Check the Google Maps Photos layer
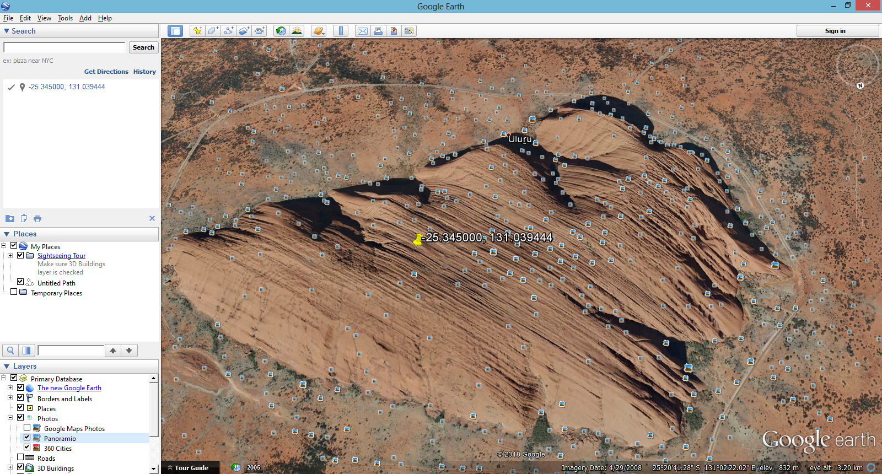Viewport: 882px width, 474px height. pyautogui.click(x=27, y=428)
